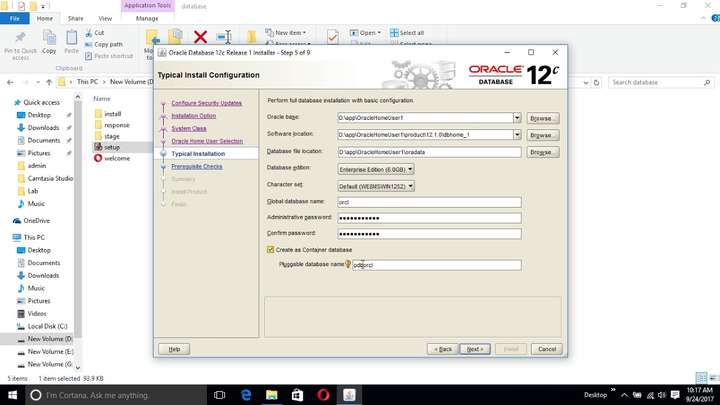Open the Oracle base dropdown

pos(517,118)
